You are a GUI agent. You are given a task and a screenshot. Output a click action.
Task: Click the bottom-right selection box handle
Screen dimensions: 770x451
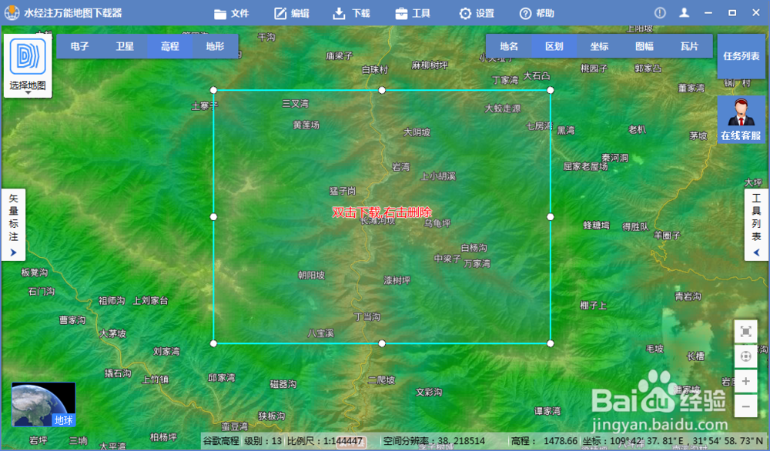[x=551, y=343]
